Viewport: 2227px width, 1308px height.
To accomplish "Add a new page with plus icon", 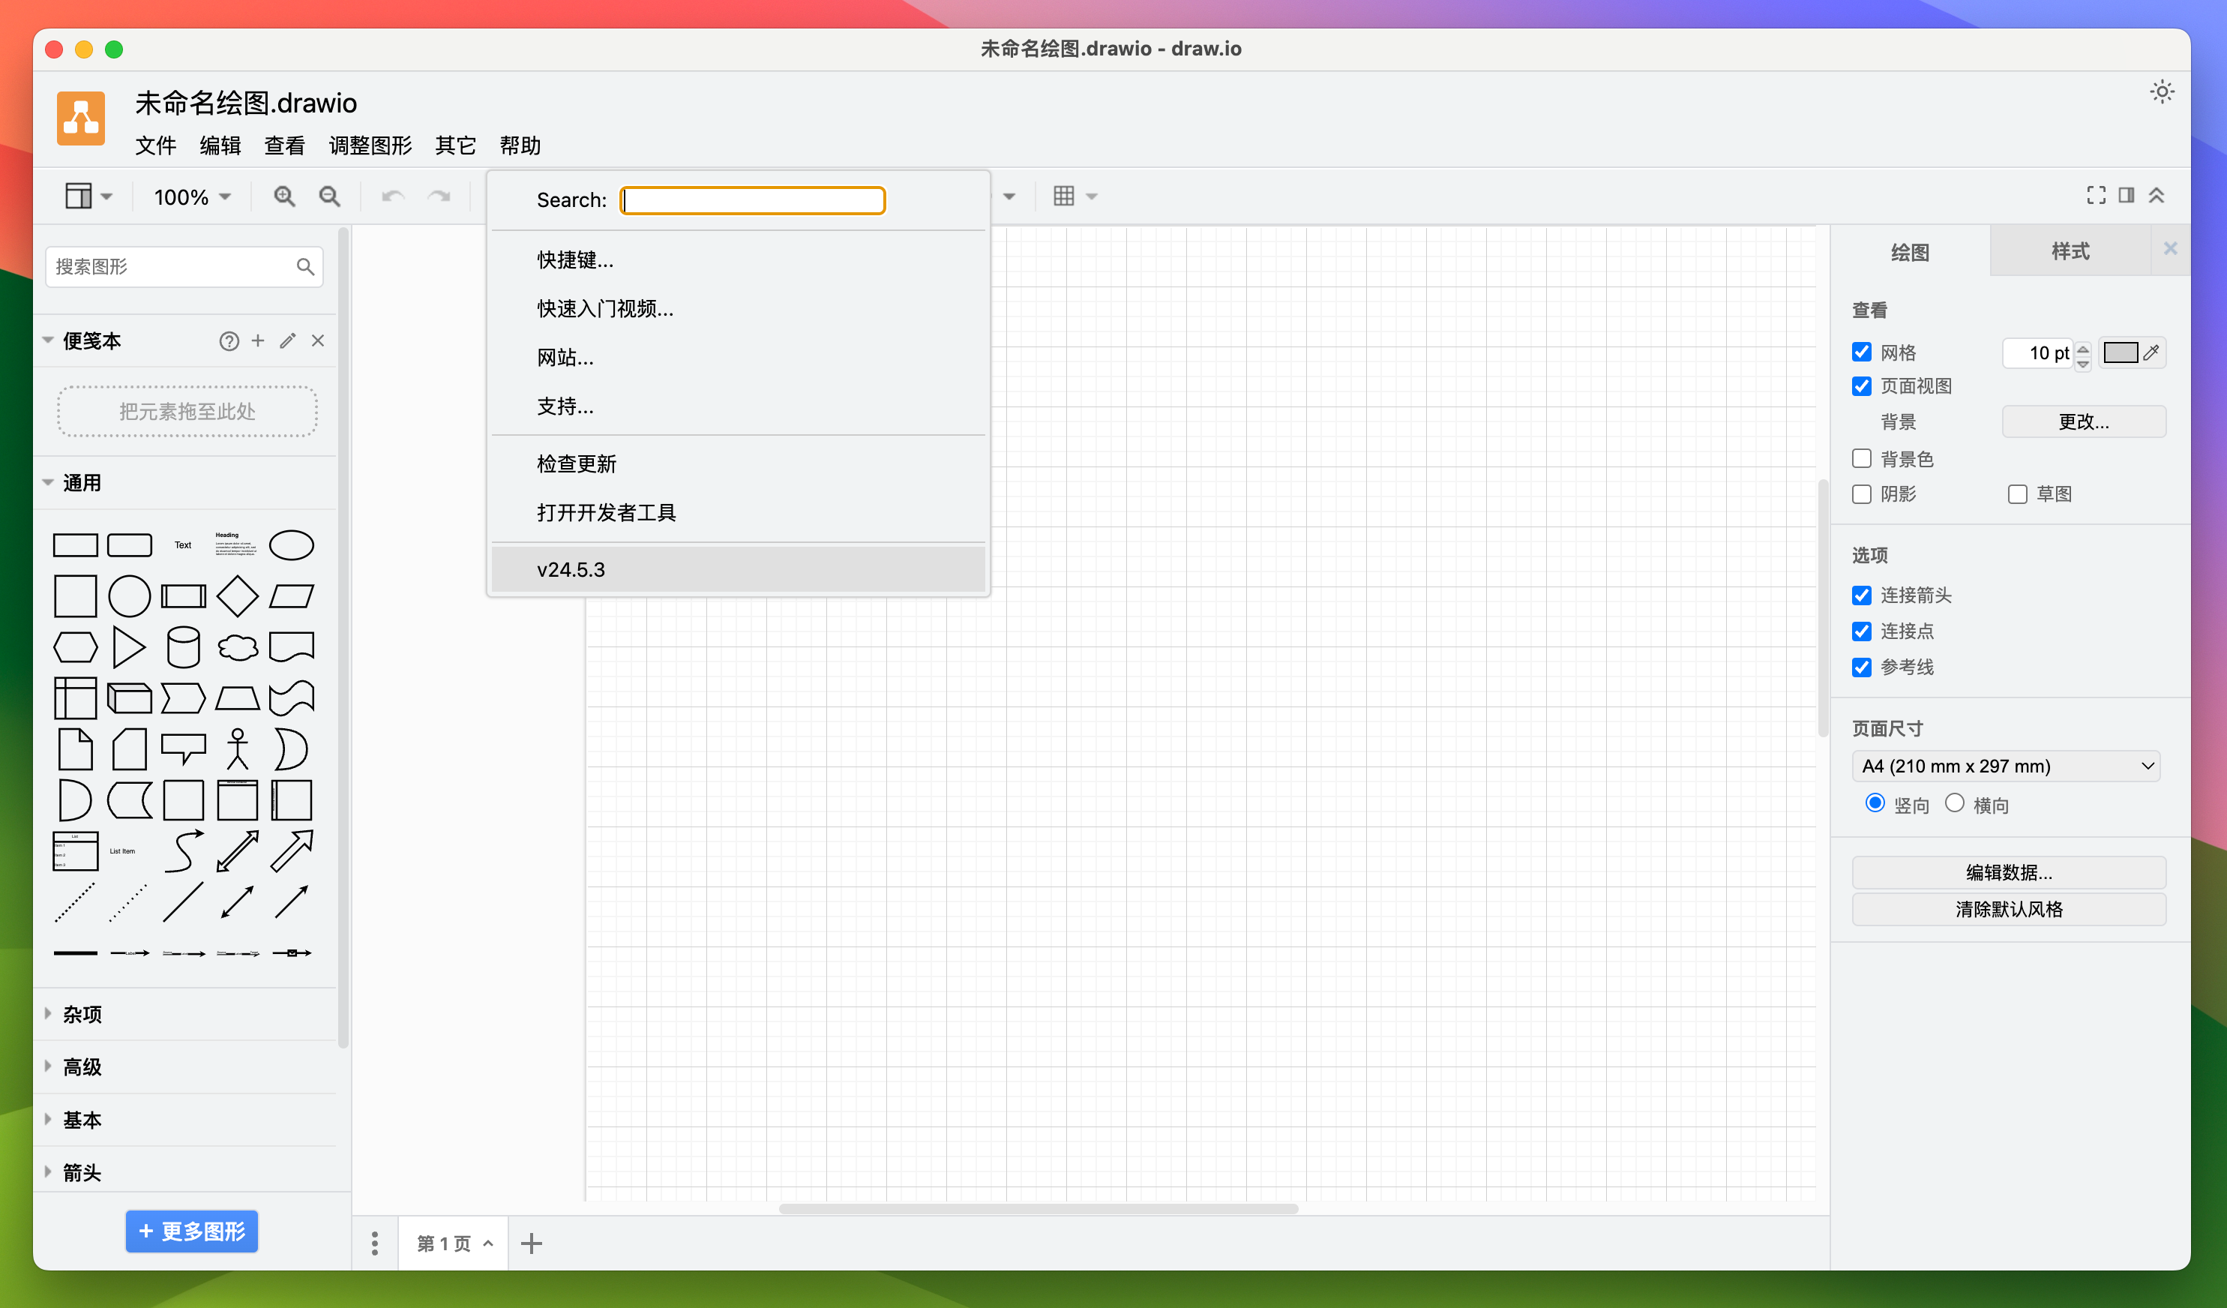I will (531, 1243).
